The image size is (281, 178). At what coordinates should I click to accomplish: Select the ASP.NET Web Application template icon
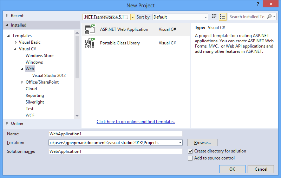pyautogui.click(x=90, y=29)
